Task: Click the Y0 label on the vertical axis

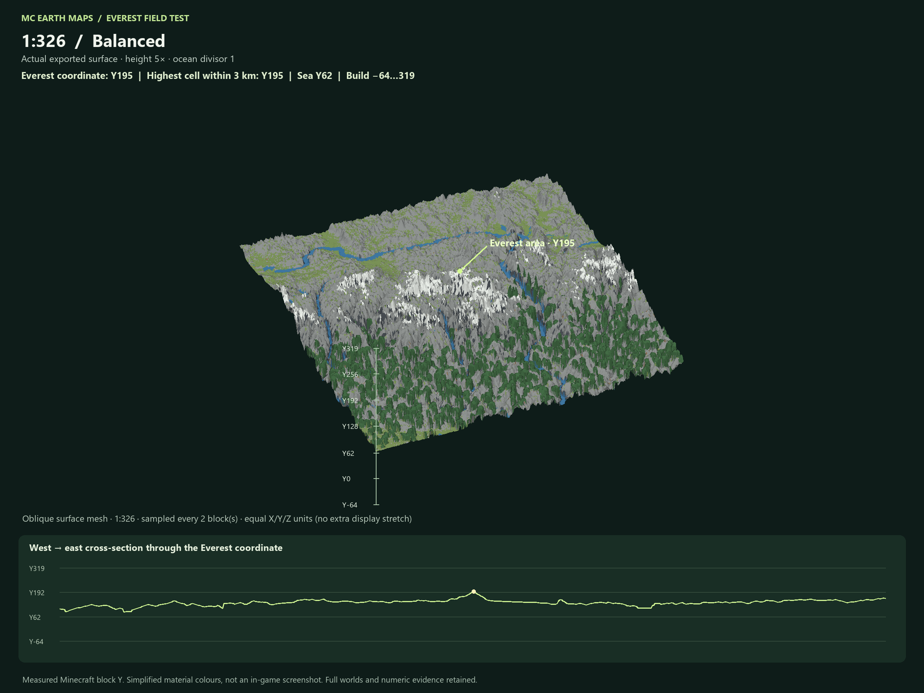Action: [x=346, y=479]
